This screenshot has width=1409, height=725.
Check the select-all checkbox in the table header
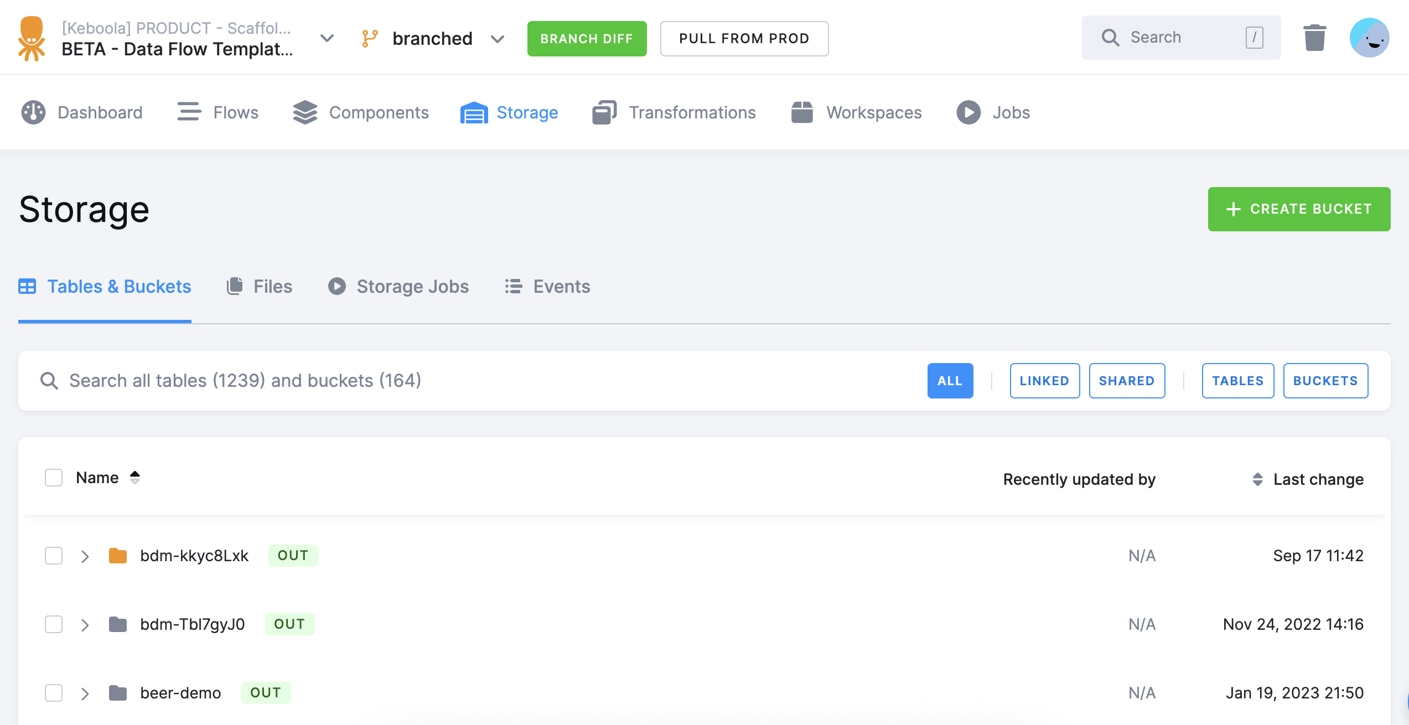pos(53,477)
